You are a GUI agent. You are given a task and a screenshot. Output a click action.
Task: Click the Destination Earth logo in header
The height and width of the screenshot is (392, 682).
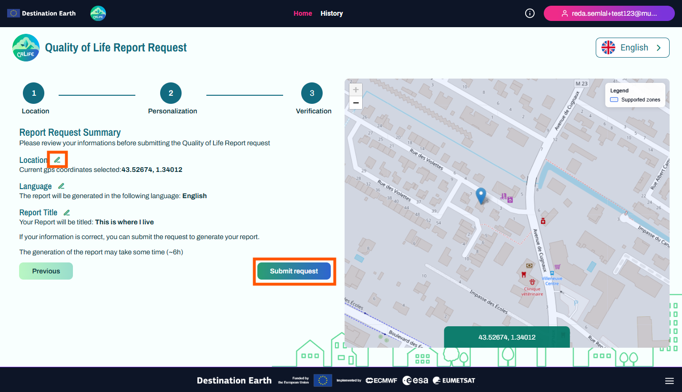41,13
